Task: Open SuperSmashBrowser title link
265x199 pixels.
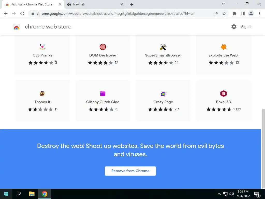Action: 163,55
